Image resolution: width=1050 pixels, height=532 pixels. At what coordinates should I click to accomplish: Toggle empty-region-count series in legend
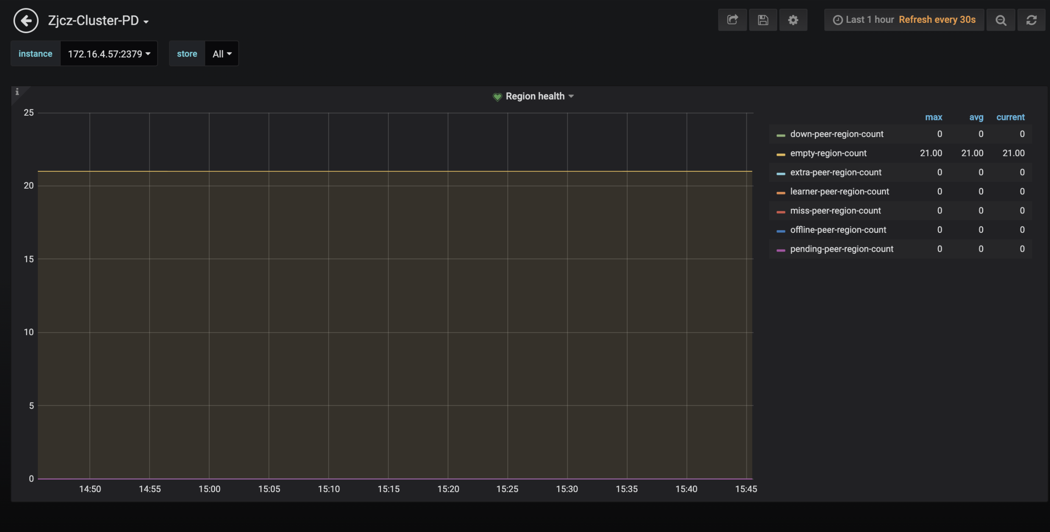[828, 153]
